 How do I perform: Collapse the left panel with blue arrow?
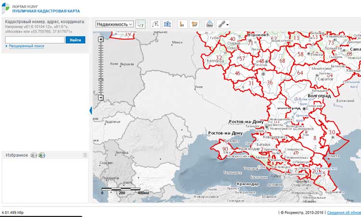pyautogui.click(x=90, y=111)
